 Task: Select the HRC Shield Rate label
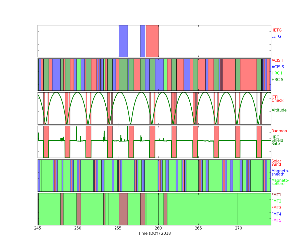277,140
